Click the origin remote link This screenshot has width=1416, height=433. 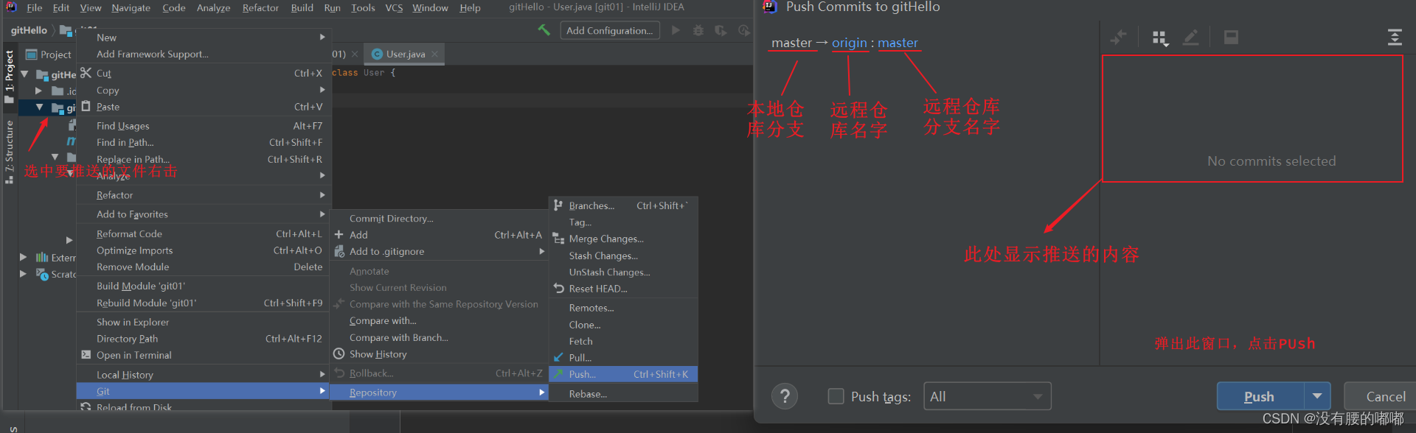[850, 43]
